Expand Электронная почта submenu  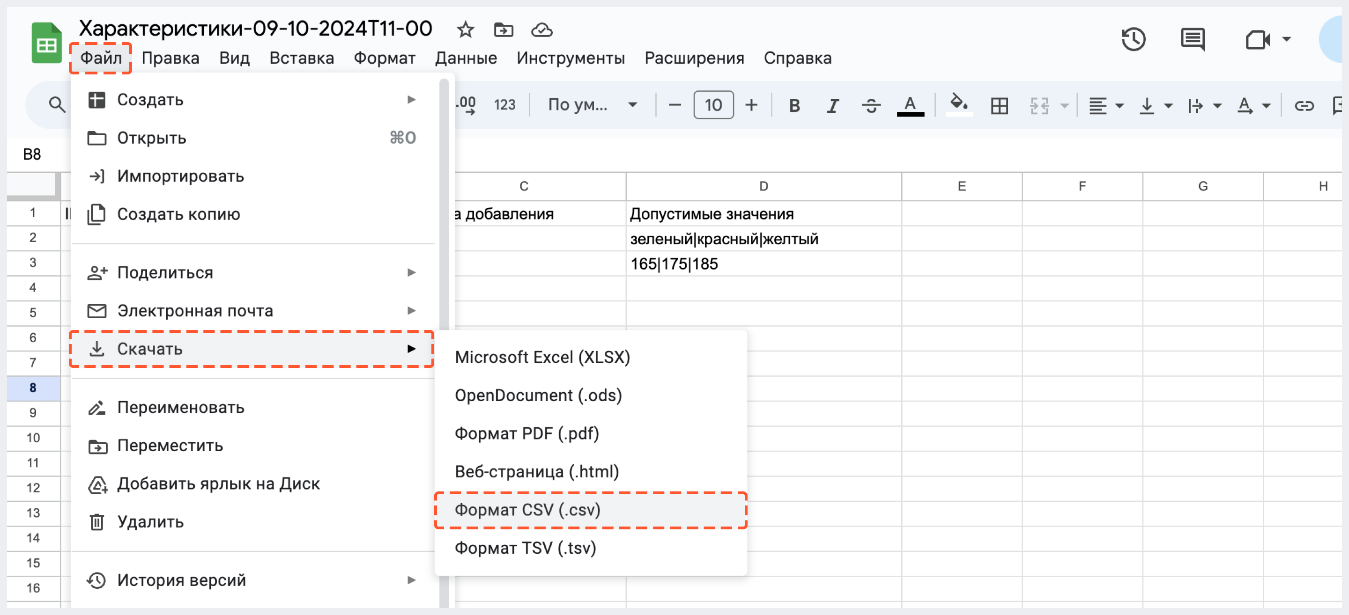[x=252, y=310]
